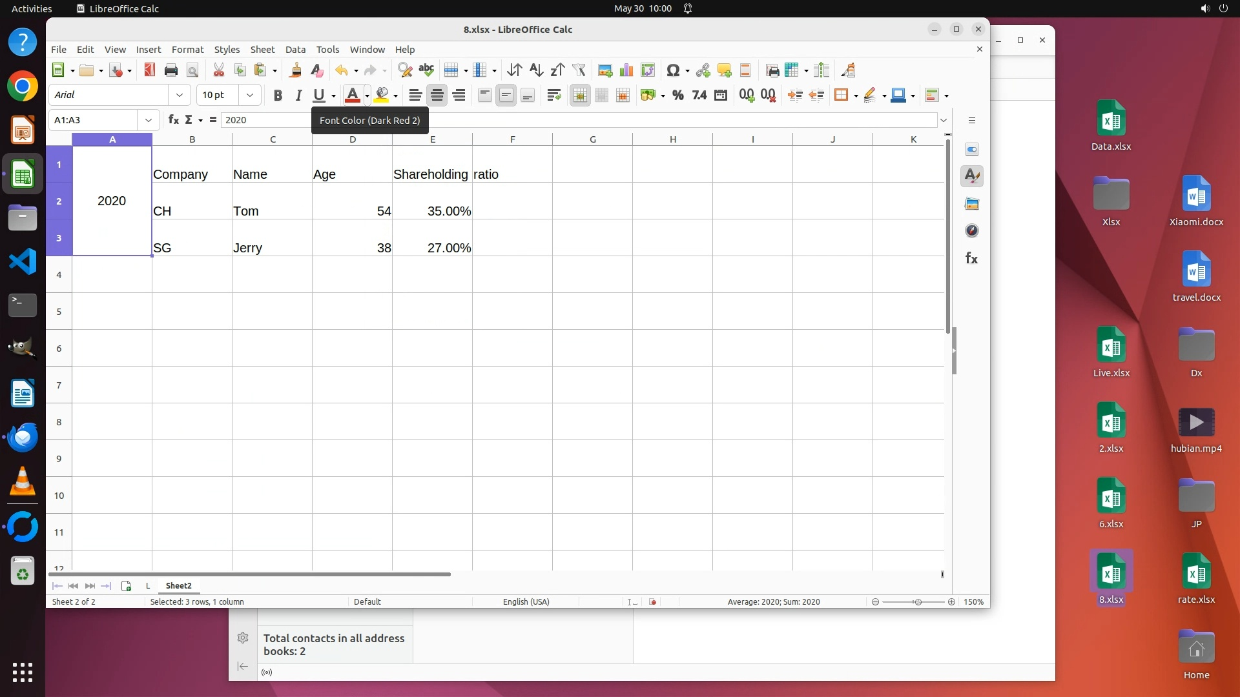
Task: Toggle Merge and Center Cells
Action: click(580, 96)
